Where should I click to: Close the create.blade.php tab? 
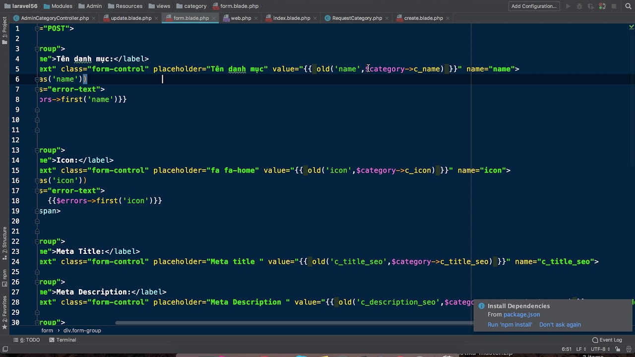coord(448,18)
